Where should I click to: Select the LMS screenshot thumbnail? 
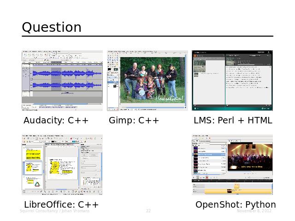tap(232, 81)
